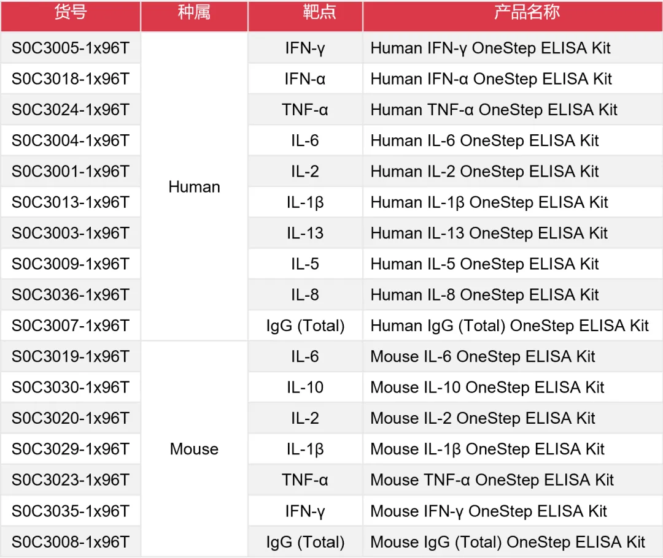663x558 pixels.
Task: Select Mouse IgG (Total) OneStep ELISA Kit
Action: (x=508, y=542)
